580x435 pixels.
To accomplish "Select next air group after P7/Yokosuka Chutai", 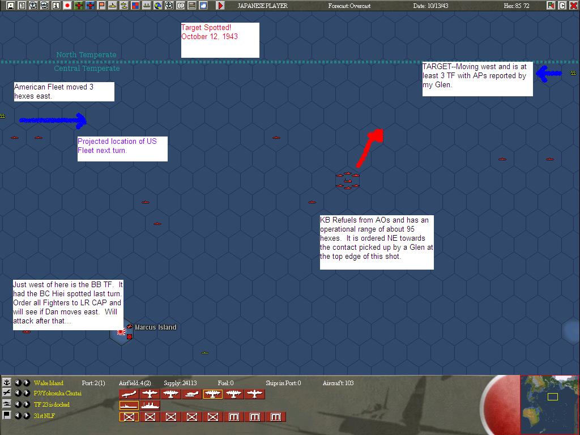I will (x=26, y=393).
